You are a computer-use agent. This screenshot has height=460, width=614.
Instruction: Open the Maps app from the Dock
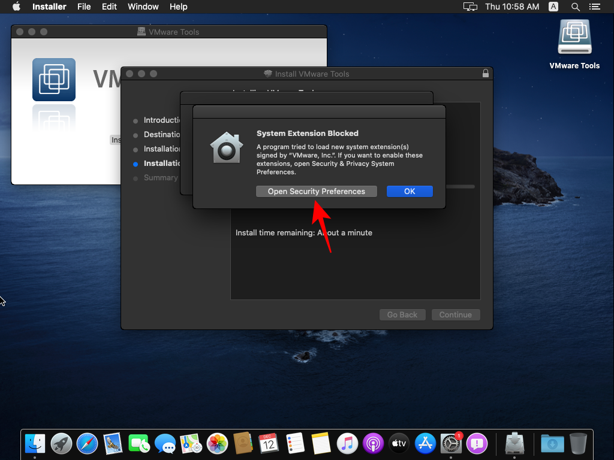click(189, 444)
